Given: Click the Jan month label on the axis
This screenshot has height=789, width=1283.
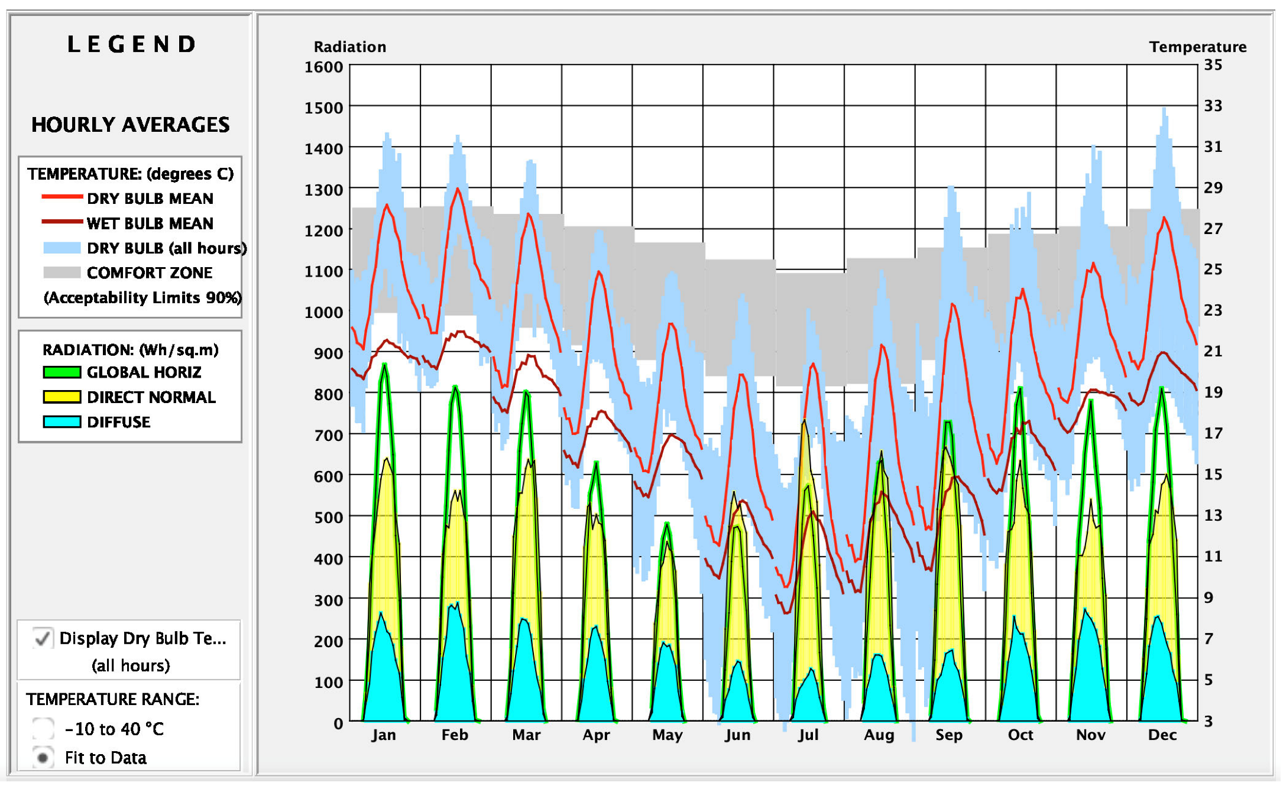Looking at the screenshot, I should click(x=384, y=735).
